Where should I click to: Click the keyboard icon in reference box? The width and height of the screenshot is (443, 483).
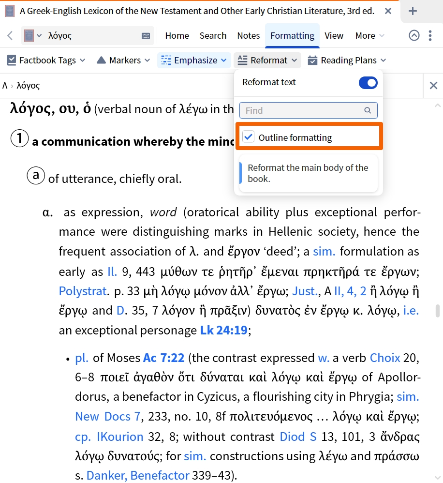click(x=146, y=36)
